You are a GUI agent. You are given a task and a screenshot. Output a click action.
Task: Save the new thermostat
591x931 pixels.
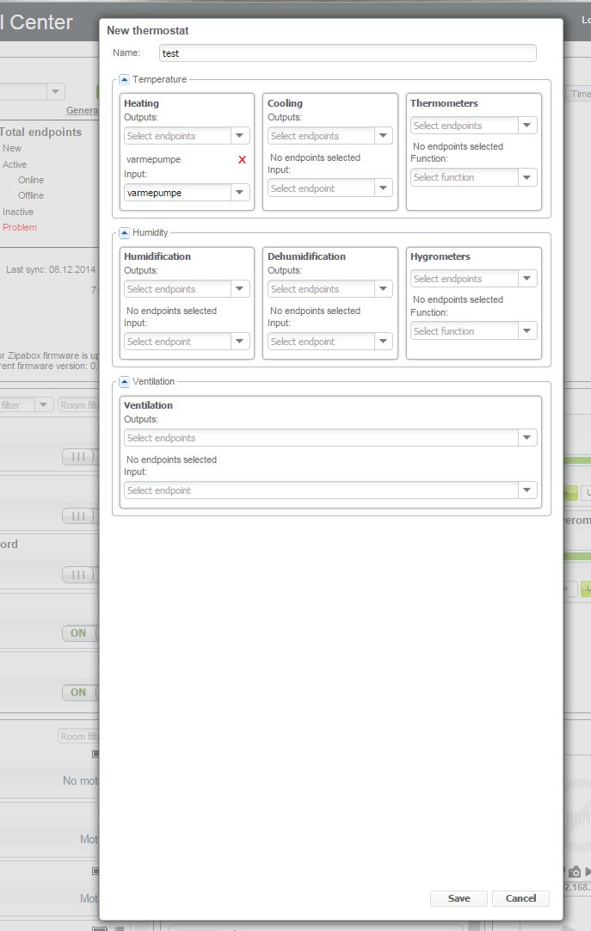(459, 898)
